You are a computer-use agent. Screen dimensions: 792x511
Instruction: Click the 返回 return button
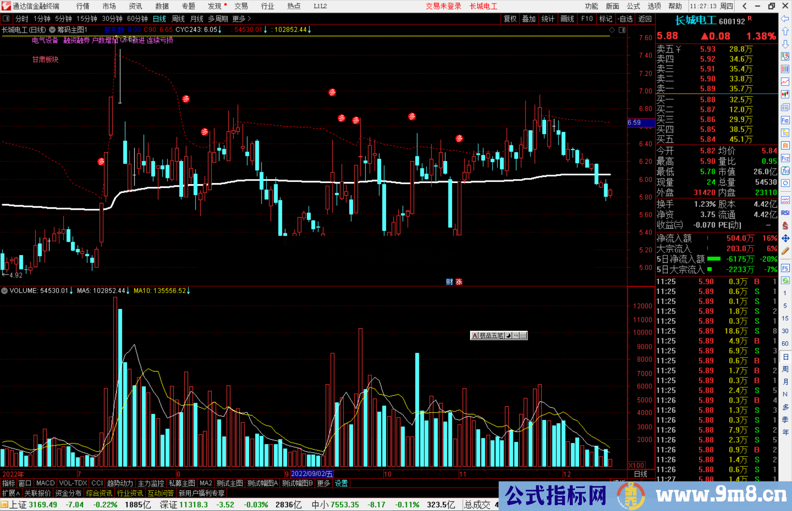tap(645, 19)
